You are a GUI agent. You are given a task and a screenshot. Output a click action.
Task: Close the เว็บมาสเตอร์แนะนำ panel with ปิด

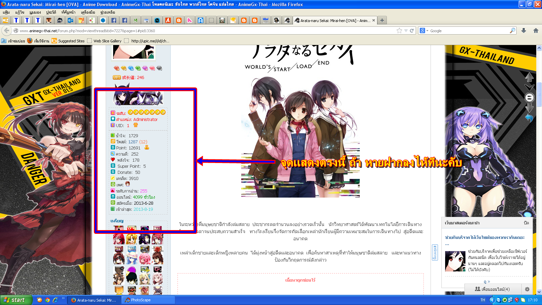coord(526,223)
